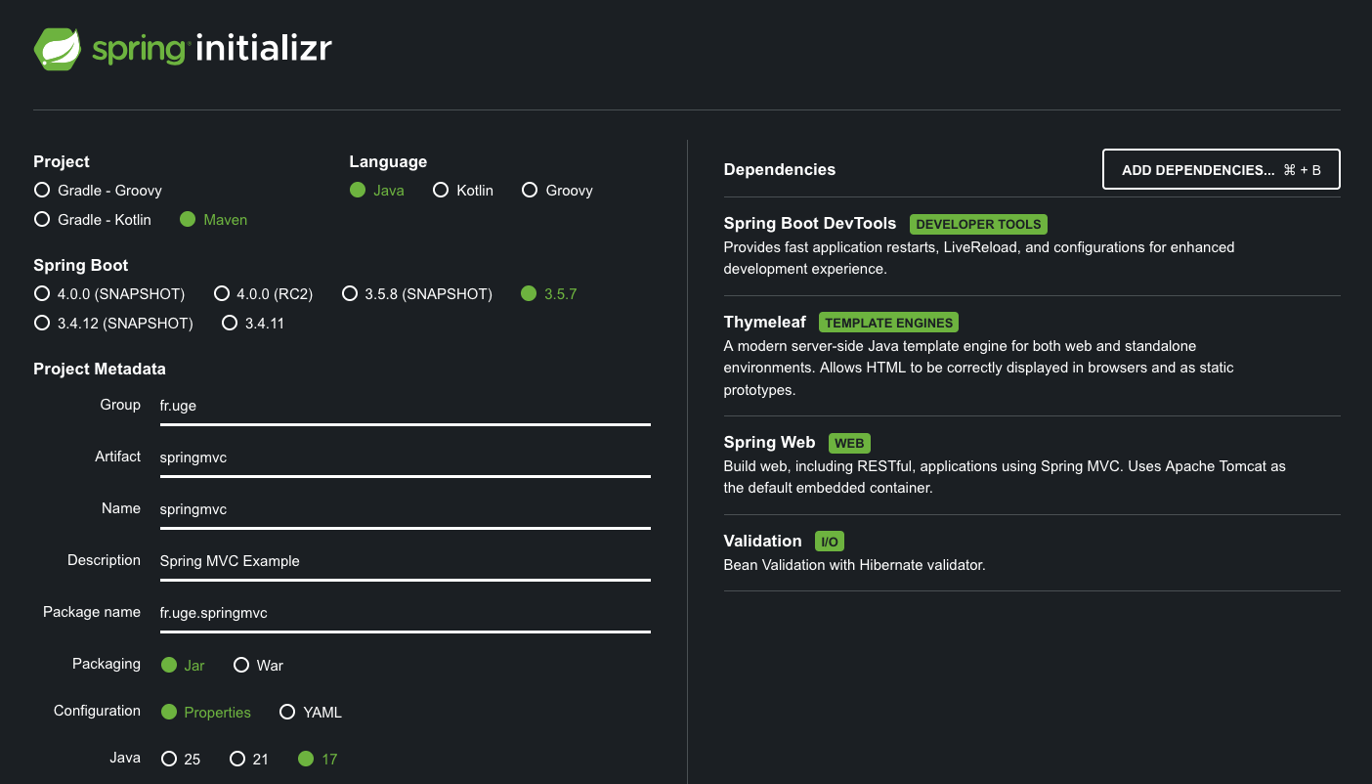Click the WEB tag on Spring Web
This screenshot has width=1372, height=784.
coord(849,443)
